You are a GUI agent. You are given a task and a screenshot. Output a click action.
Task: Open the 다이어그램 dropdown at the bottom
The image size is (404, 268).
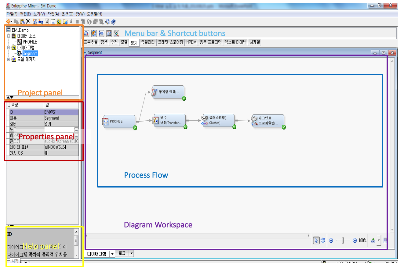pos(112,254)
